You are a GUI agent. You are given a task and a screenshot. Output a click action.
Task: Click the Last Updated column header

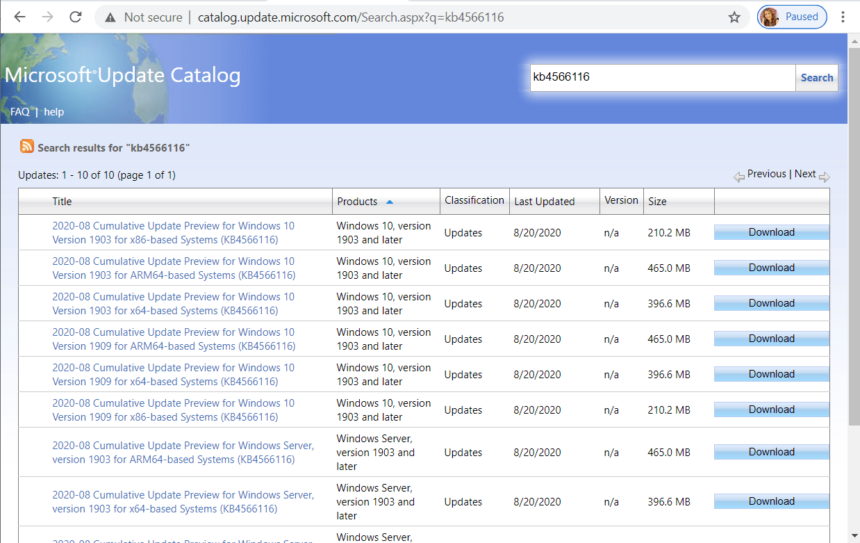pos(545,201)
